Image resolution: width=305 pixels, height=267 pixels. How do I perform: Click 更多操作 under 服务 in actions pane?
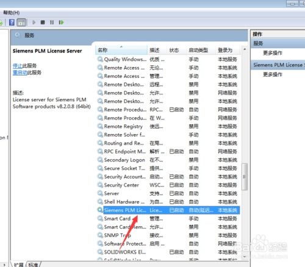click(x=273, y=53)
